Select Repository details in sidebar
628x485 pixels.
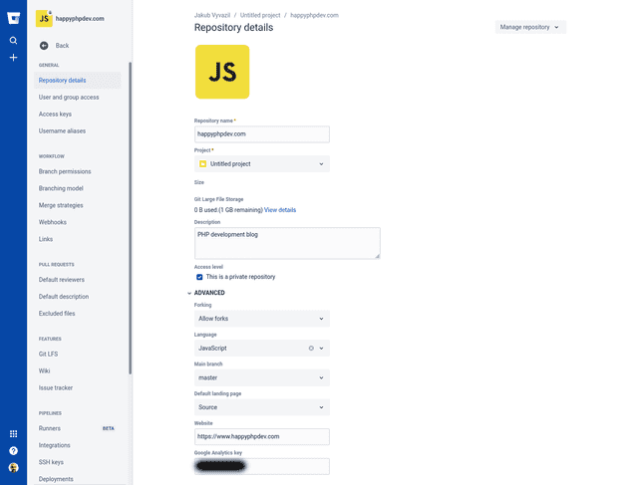tap(78, 81)
